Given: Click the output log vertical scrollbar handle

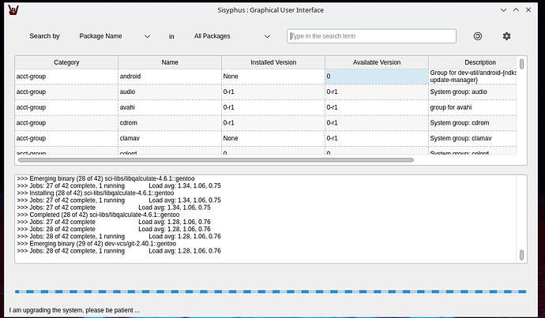Looking at the screenshot, I should pos(521,255).
